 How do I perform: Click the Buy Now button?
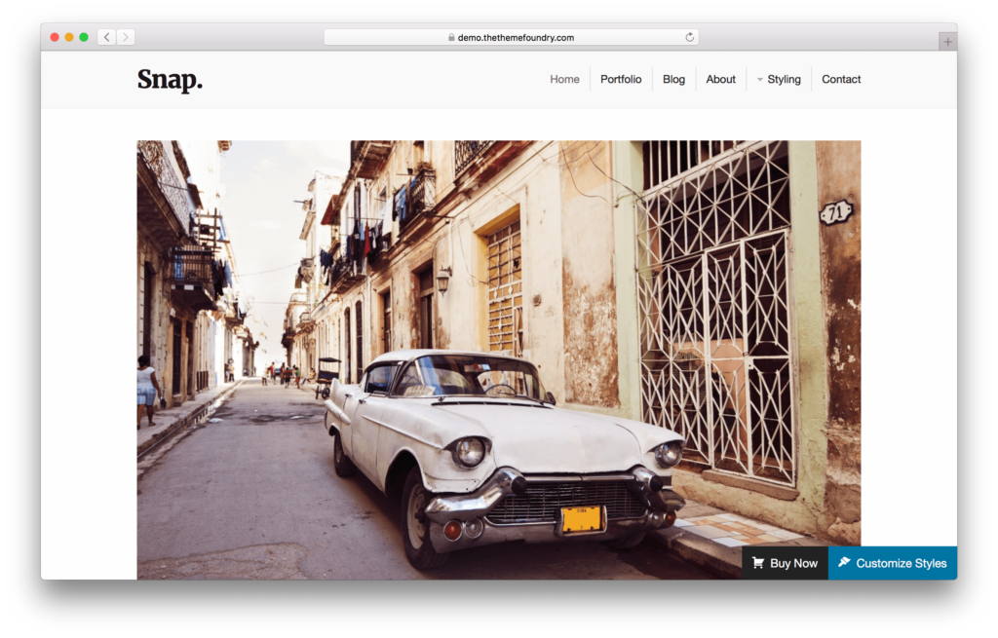click(x=785, y=563)
